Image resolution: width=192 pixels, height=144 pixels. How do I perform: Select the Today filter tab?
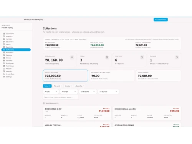(x=47, y=86)
